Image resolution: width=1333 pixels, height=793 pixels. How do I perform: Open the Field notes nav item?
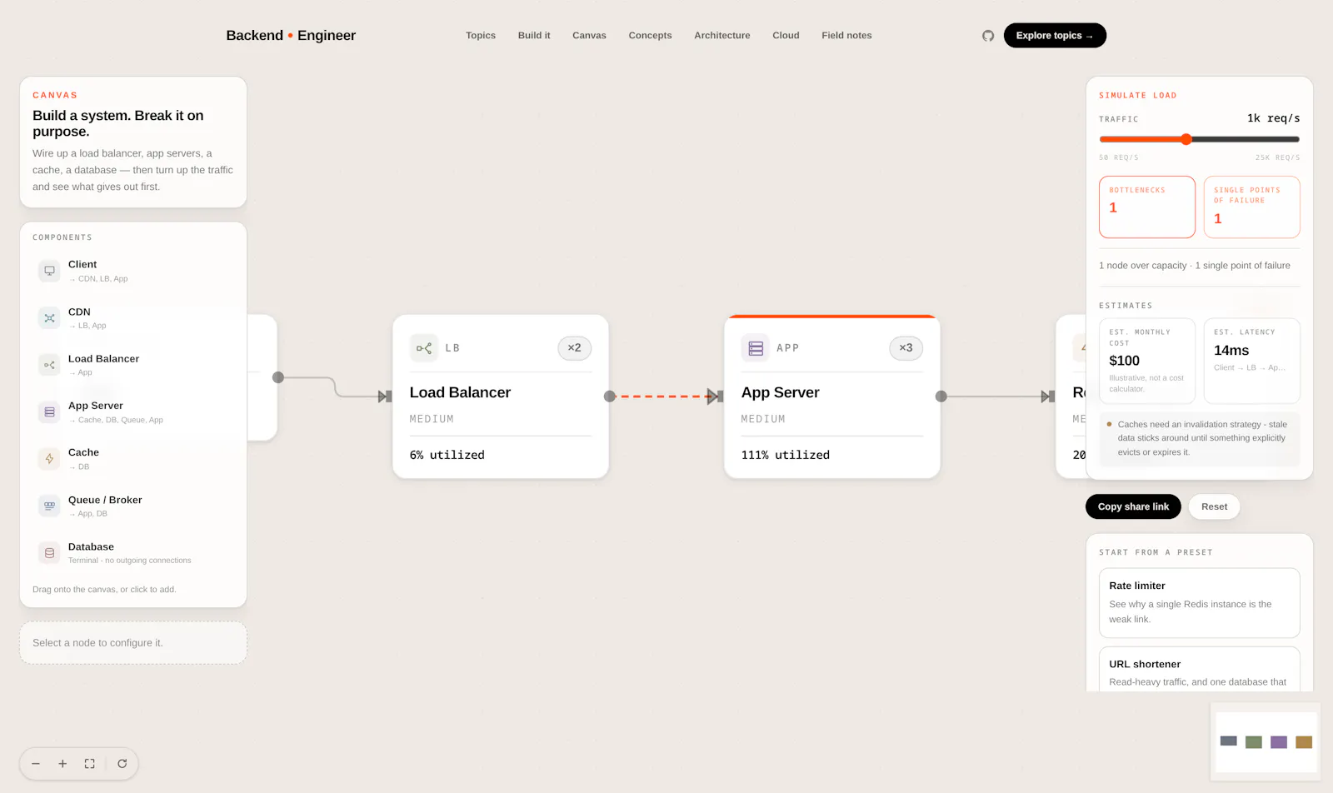[x=846, y=36]
